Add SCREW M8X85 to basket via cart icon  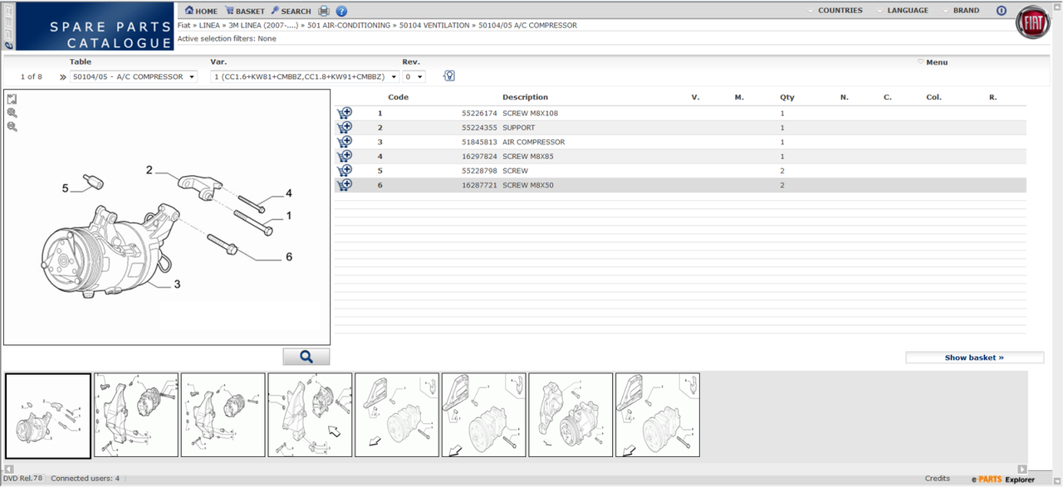tap(344, 156)
